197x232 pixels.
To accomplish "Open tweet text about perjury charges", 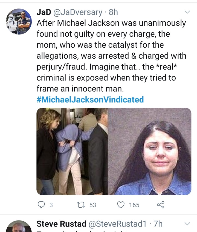I will [x=111, y=56].
